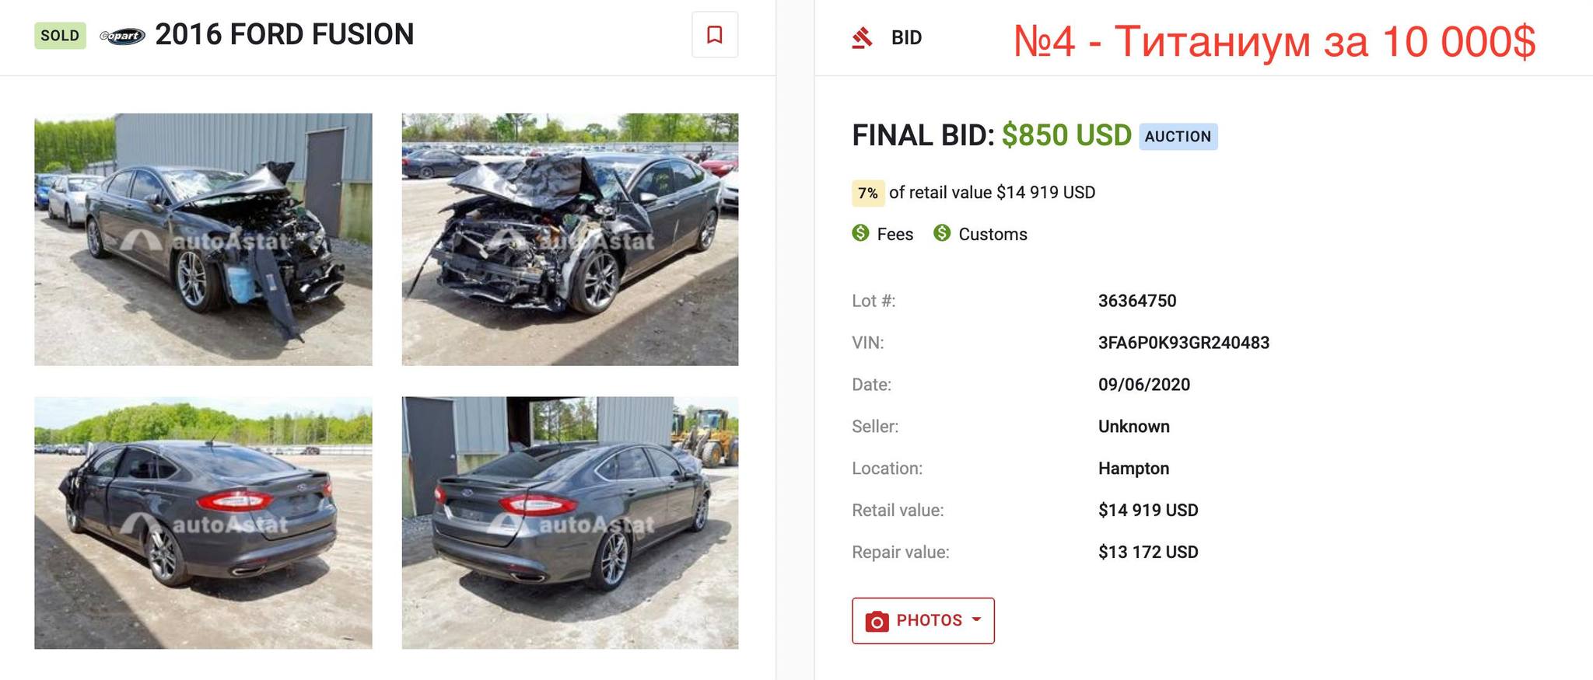Click the red gavel bid icon

[862, 37]
